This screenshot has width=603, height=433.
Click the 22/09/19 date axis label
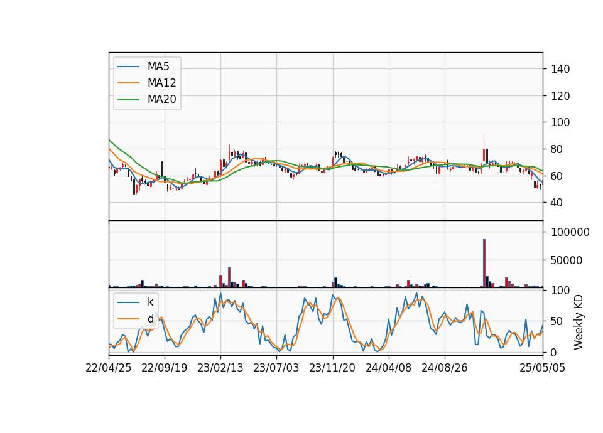164,368
